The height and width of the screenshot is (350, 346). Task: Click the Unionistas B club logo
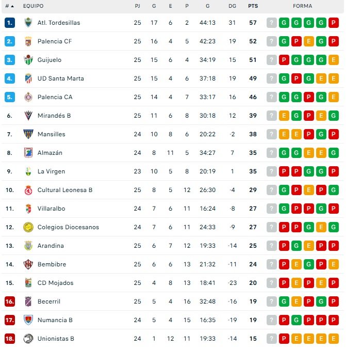tap(28, 339)
